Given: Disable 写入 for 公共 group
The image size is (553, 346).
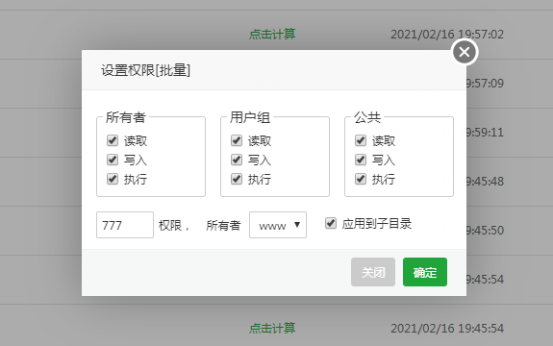Looking at the screenshot, I should pyautogui.click(x=361, y=160).
